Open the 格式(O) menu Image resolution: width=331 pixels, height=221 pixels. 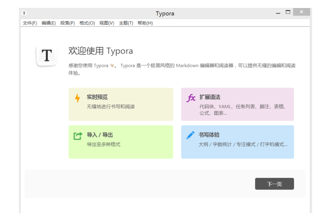[x=87, y=23]
